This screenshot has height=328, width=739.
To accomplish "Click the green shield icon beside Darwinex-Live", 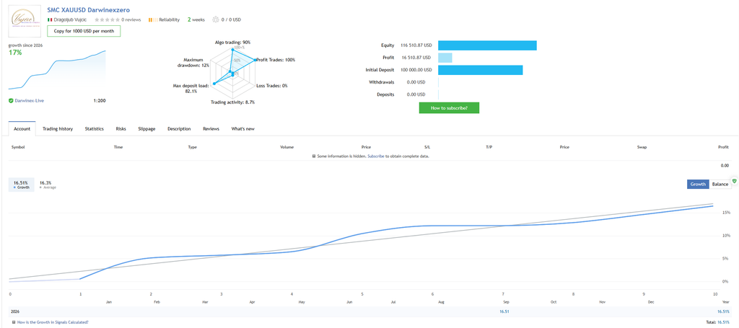I will [10, 100].
